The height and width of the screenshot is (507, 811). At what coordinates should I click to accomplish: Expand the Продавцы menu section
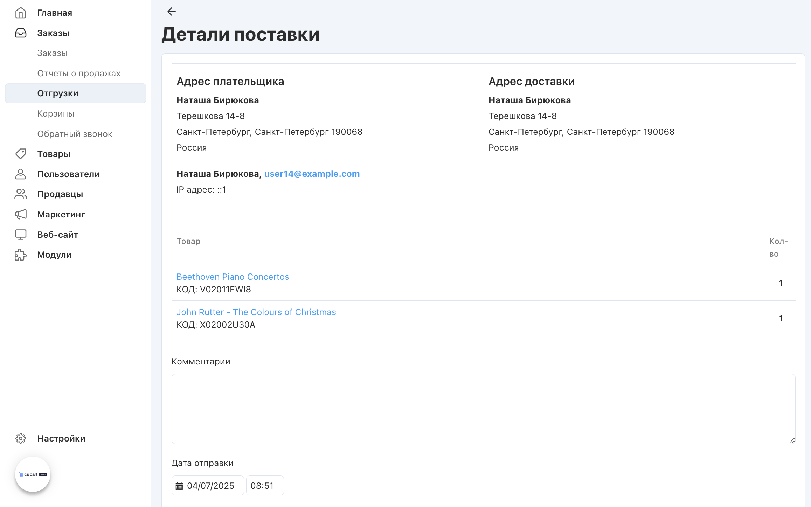point(60,194)
